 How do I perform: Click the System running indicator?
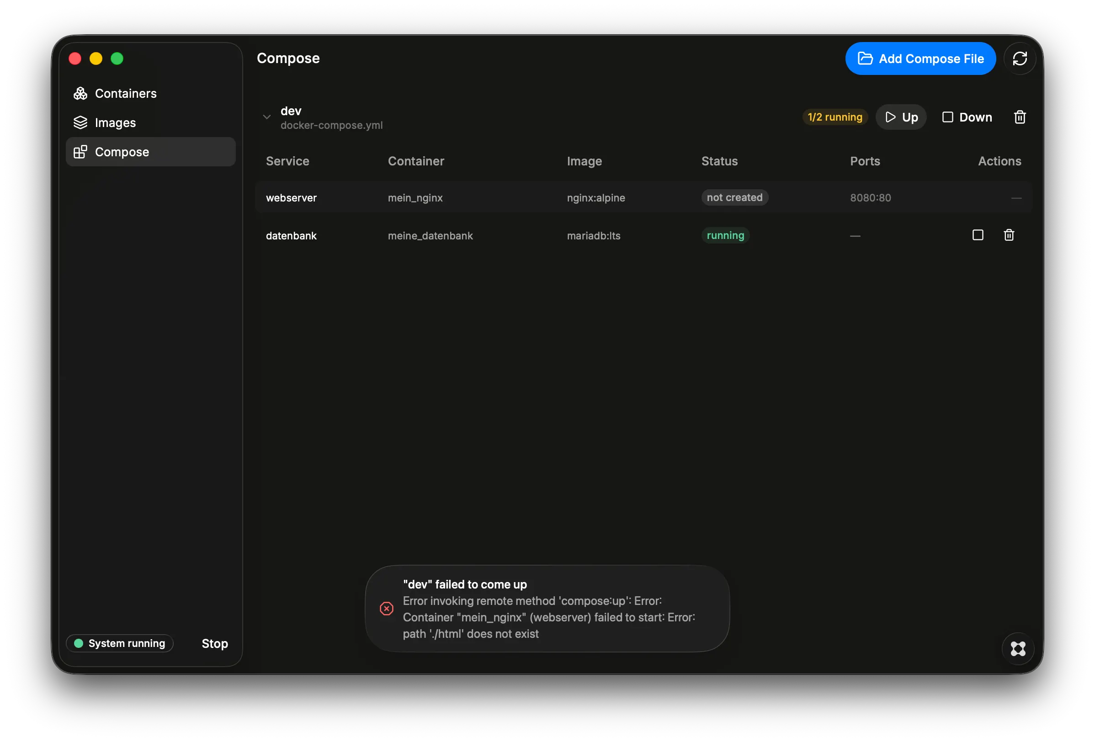pos(120,643)
